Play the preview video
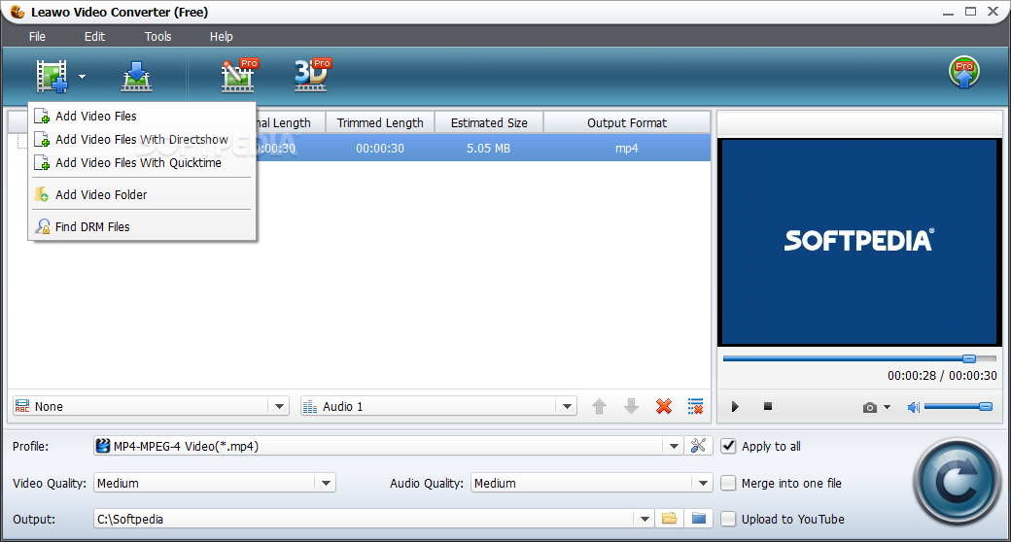1011x542 pixels. (x=735, y=407)
